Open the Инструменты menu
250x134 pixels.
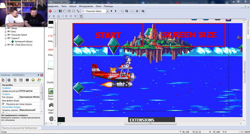tap(86, 6)
